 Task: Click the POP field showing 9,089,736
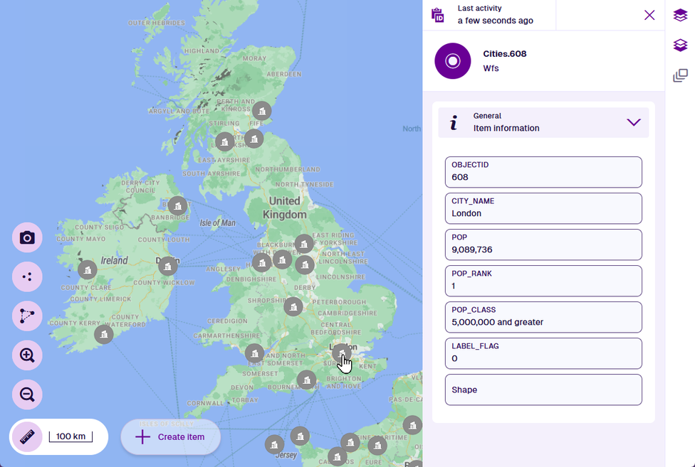(543, 245)
